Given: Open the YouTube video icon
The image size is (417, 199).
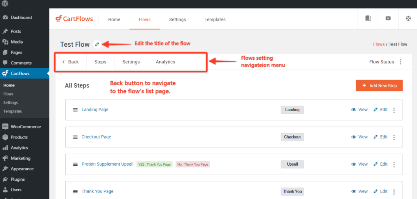Looking at the screenshot, I should pos(388,19).
